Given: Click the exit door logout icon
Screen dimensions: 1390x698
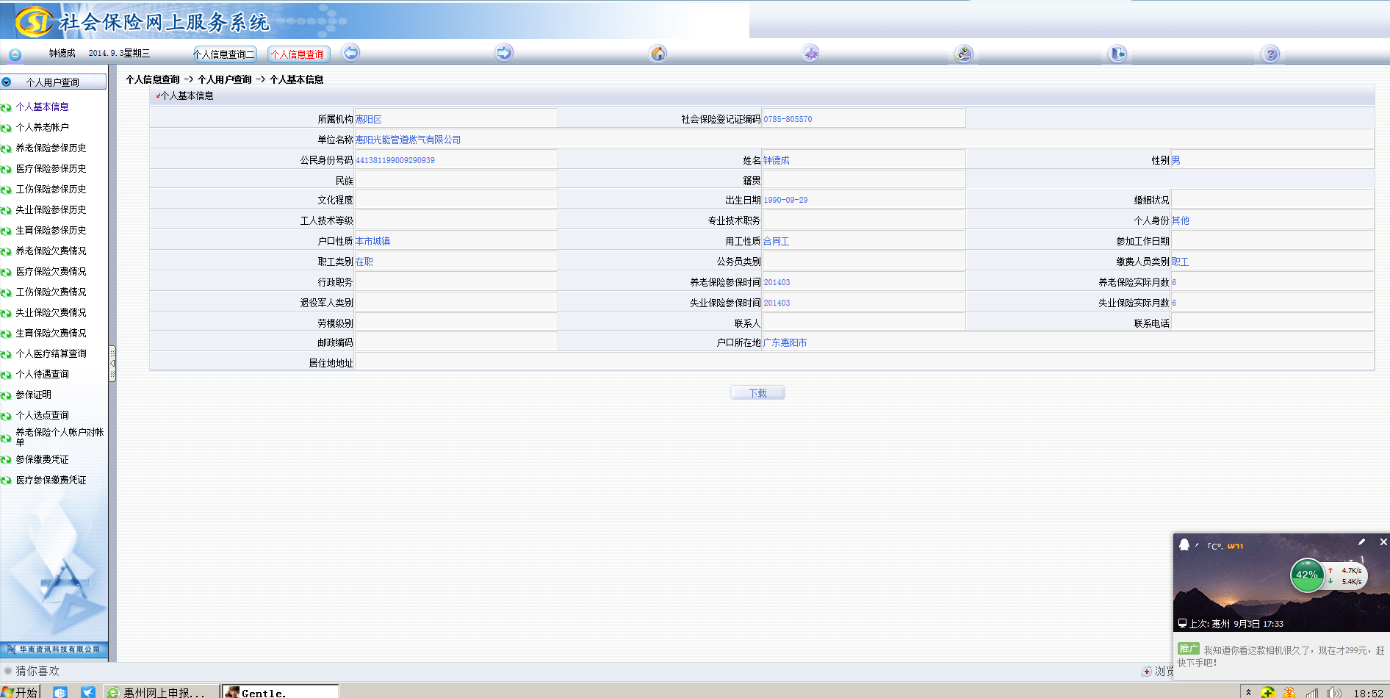Looking at the screenshot, I should 1117,54.
